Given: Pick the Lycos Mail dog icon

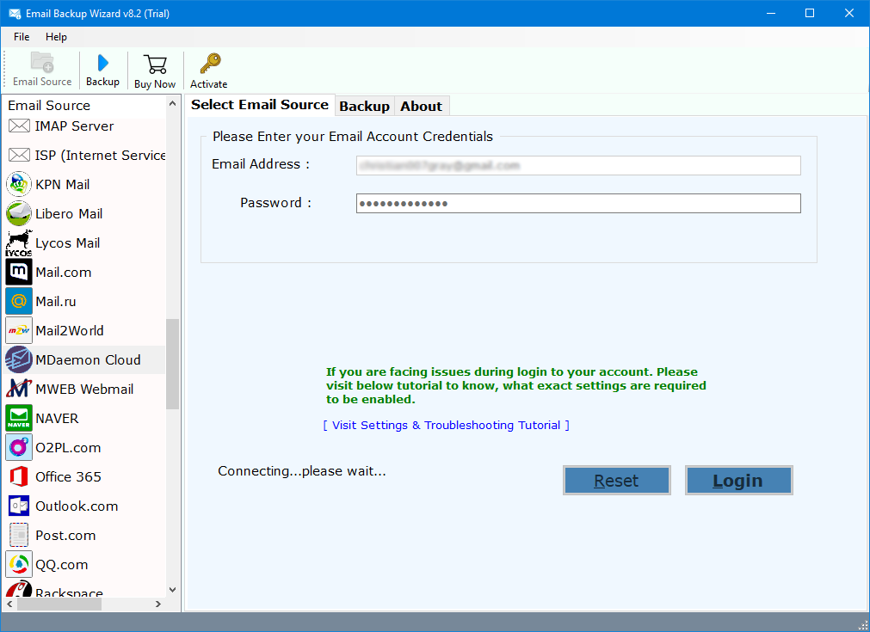Looking at the screenshot, I should 19,242.
